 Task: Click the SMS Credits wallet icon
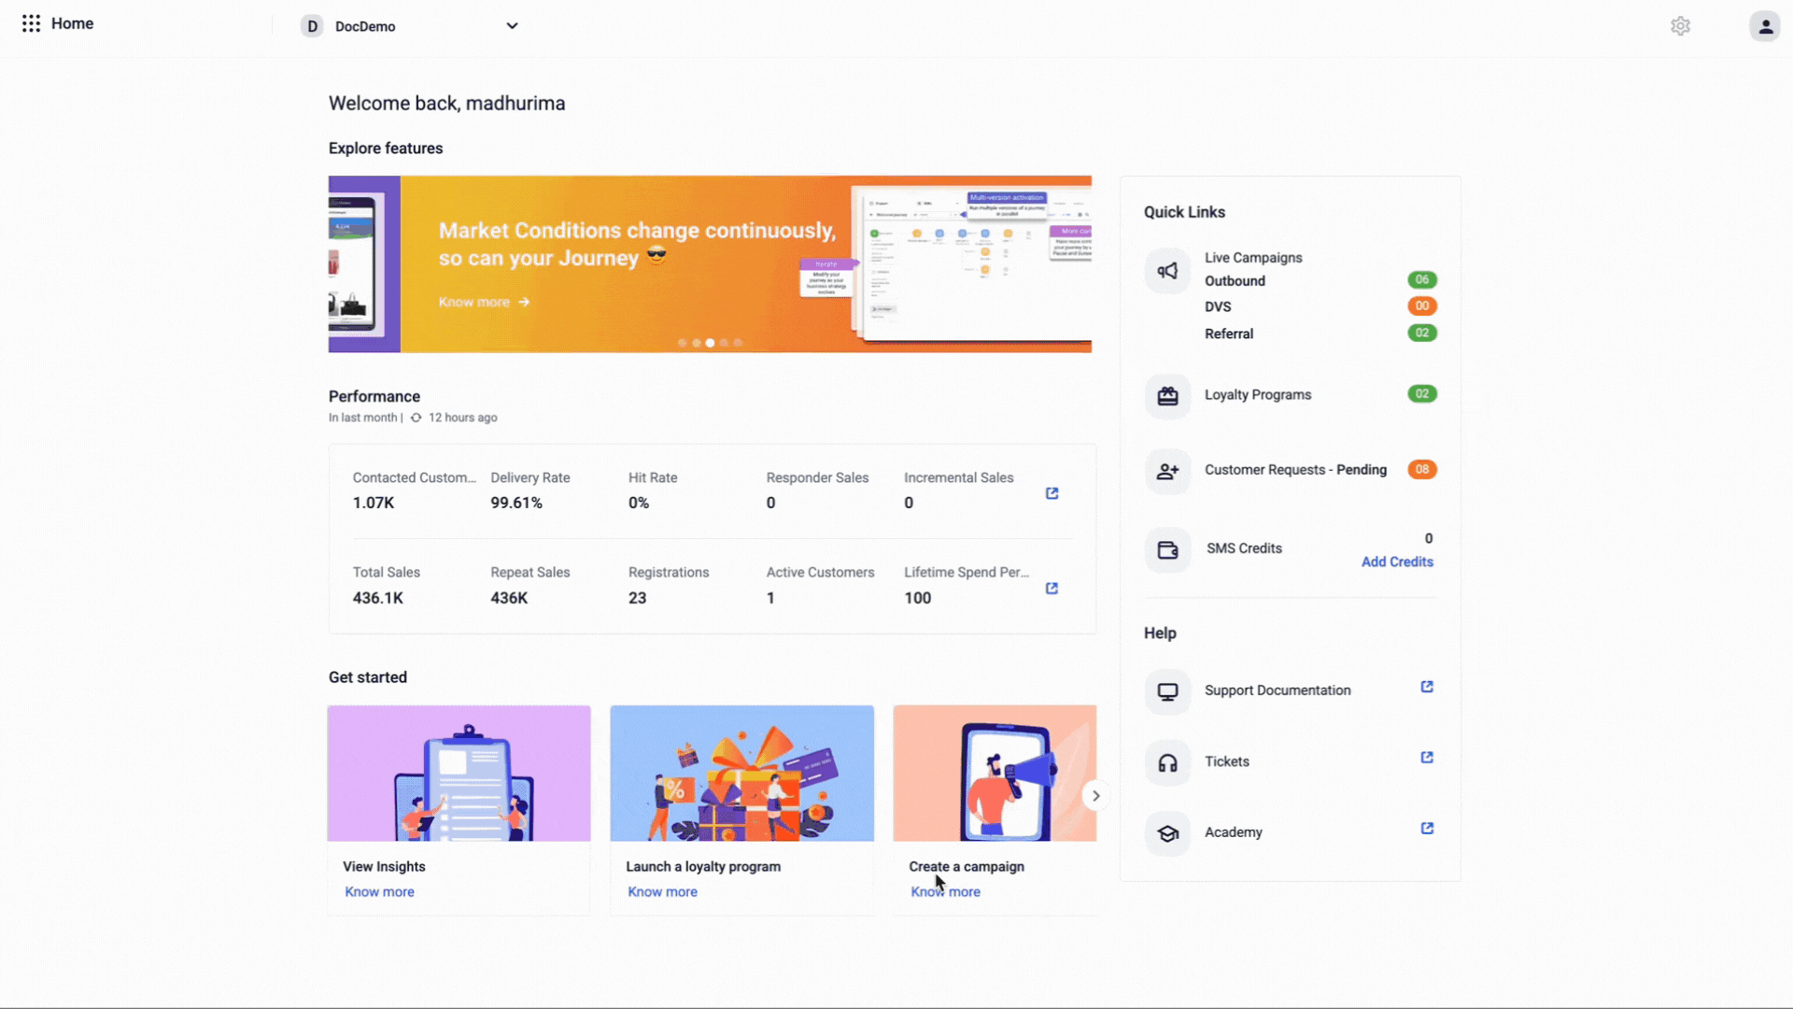1167,550
